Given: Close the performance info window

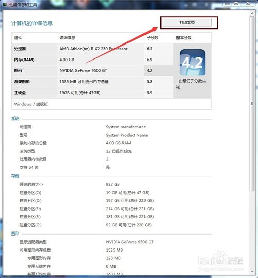Looking at the screenshot, I should (248, 4).
